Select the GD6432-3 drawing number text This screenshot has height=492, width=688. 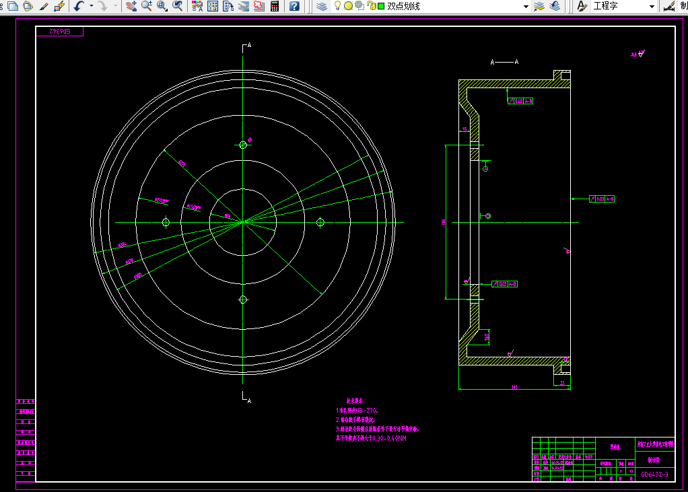tap(654, 475)
